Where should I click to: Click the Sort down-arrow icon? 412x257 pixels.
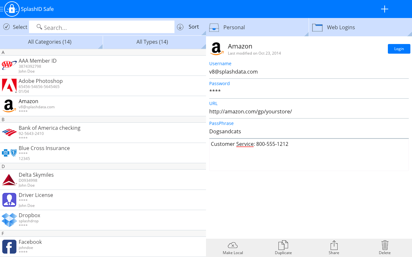coord(180,27)
